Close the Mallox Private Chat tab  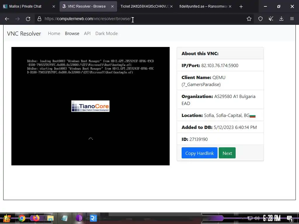tap(54, 6)
